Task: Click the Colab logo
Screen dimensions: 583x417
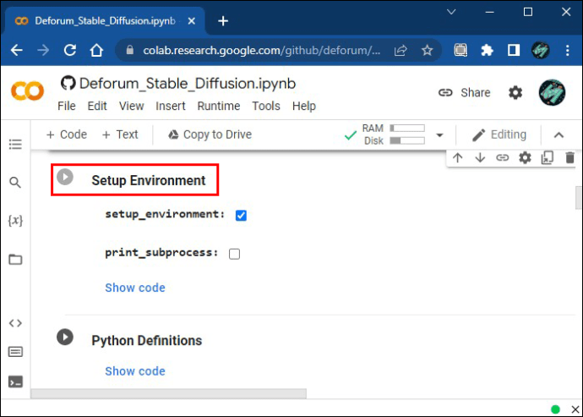Action: point(27,91)
